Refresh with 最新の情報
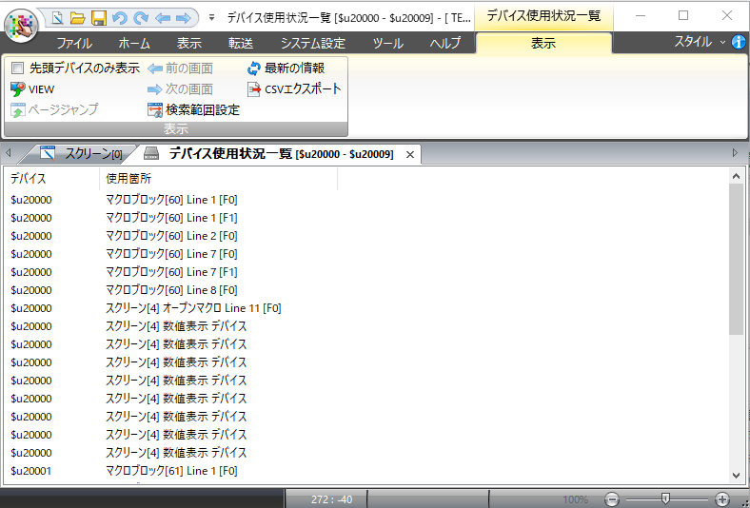The width and height of the screenshot is (750, 508). (x=286, y=68)
